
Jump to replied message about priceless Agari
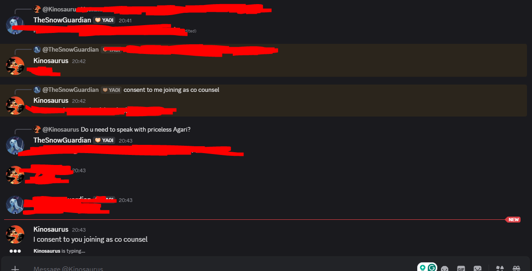coord(135,130)
